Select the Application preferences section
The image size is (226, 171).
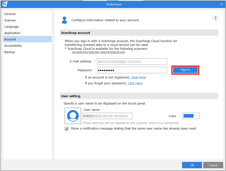(27, 33)
